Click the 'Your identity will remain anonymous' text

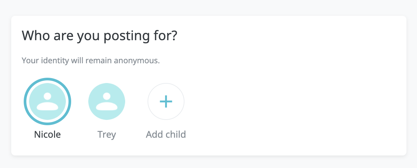click(91, 61)
